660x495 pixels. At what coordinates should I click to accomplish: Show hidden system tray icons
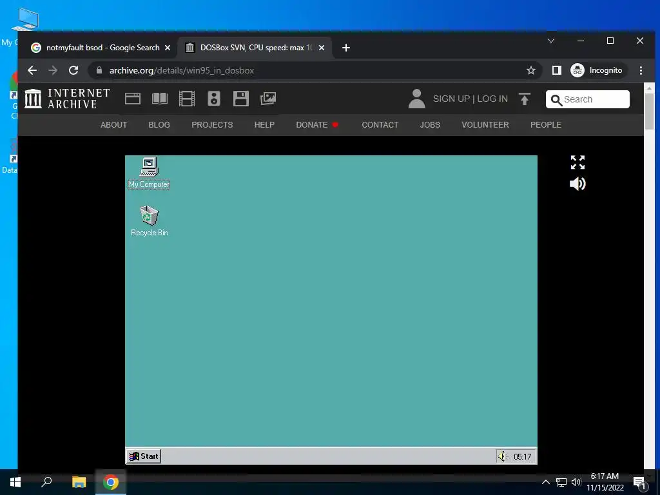click(x=545, y=482)
